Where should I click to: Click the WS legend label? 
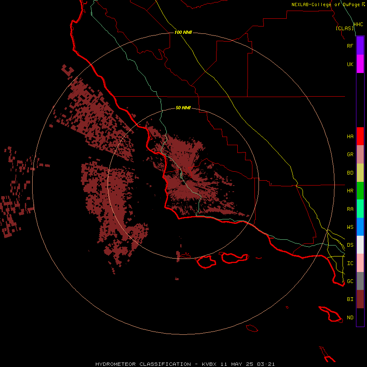click(350, 227)
